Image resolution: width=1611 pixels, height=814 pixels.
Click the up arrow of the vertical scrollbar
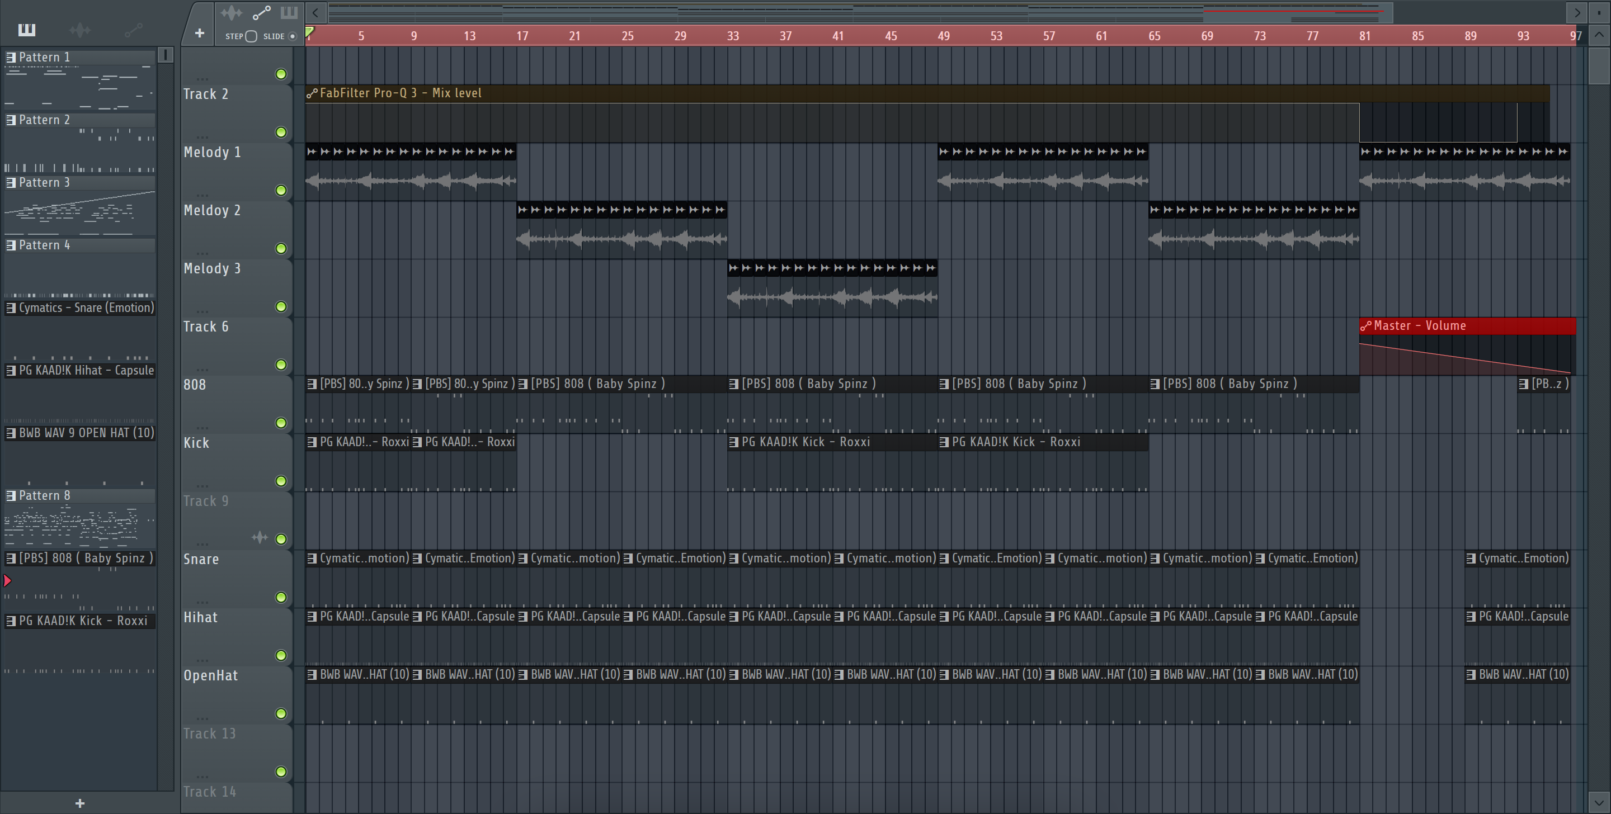click(x=1599, y=35)
